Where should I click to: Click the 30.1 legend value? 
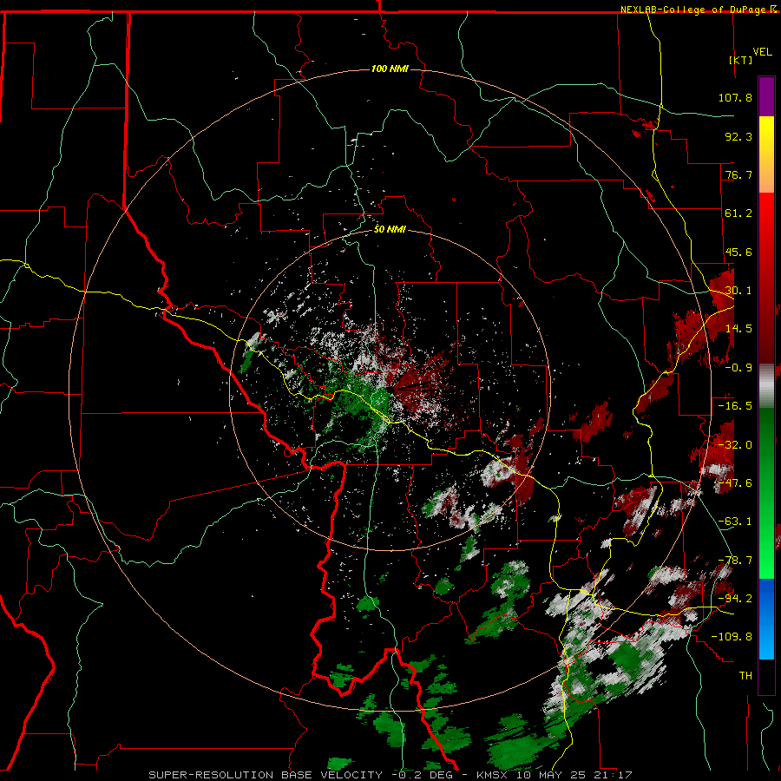coord(738,291)
